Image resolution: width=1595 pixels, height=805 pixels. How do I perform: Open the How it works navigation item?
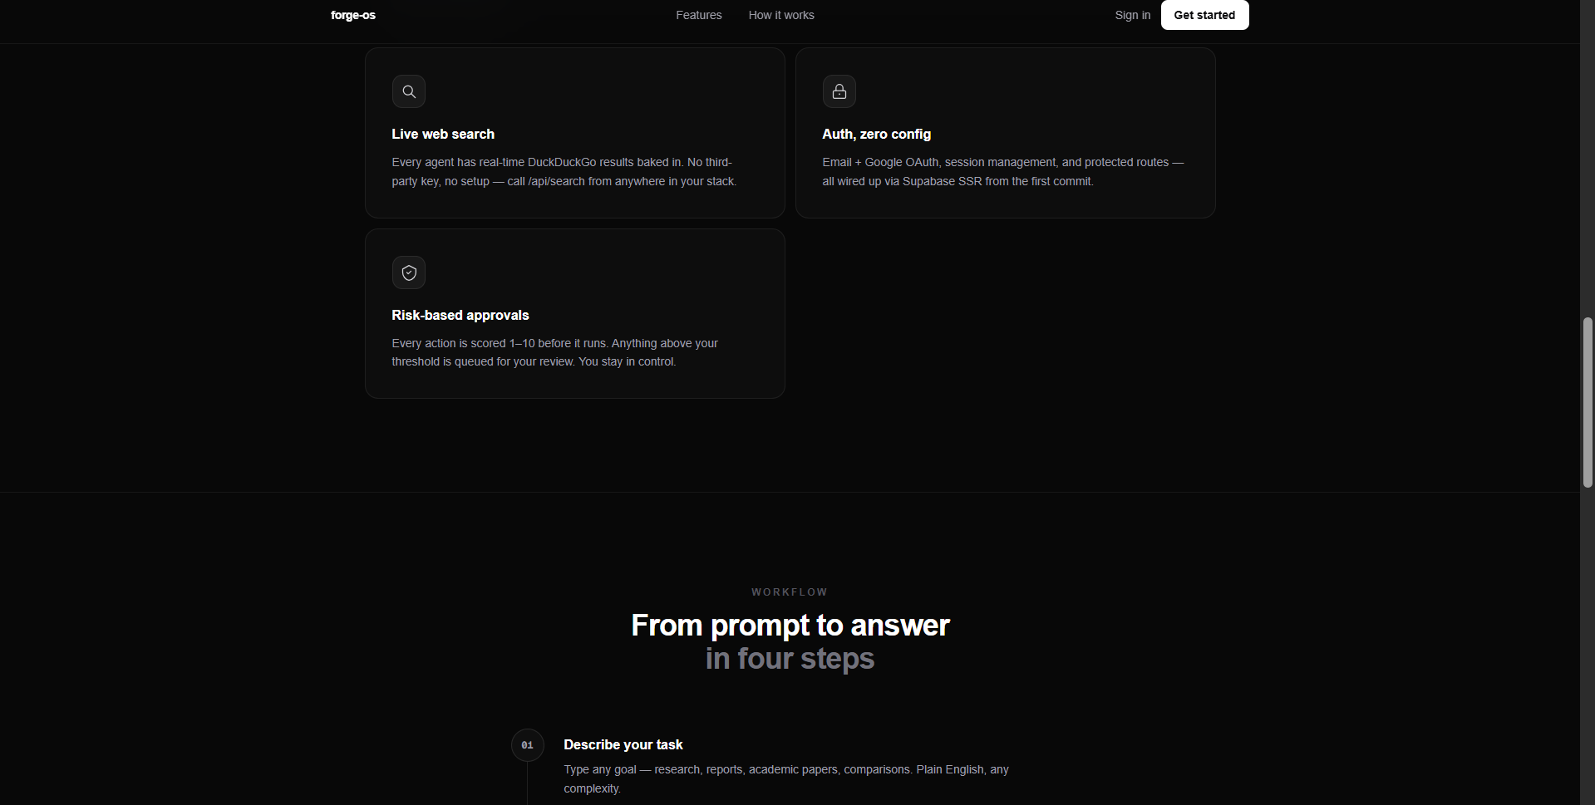point(780,15)
